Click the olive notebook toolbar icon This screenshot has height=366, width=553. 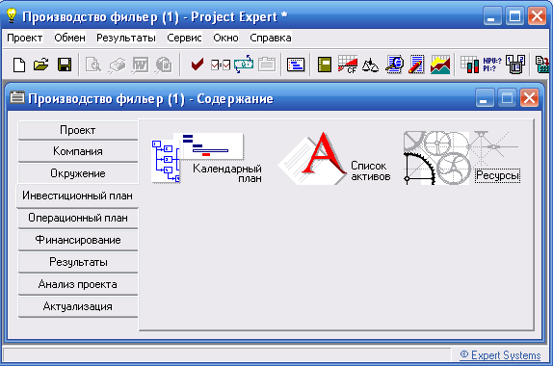click(x=324, y=65)
